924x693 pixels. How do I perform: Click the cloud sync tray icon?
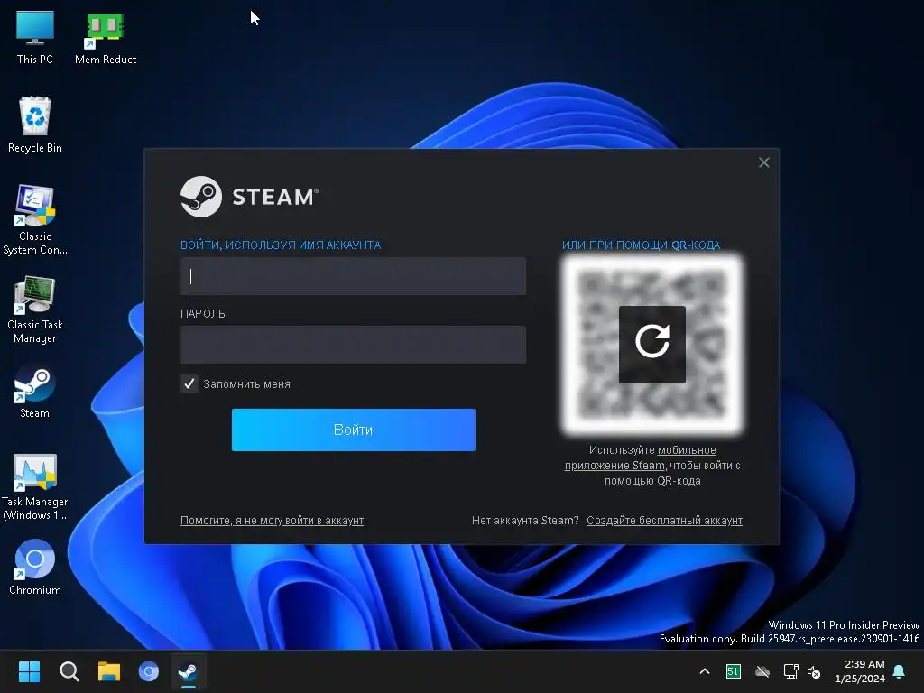pyautogui.click(x=762, y=671)
